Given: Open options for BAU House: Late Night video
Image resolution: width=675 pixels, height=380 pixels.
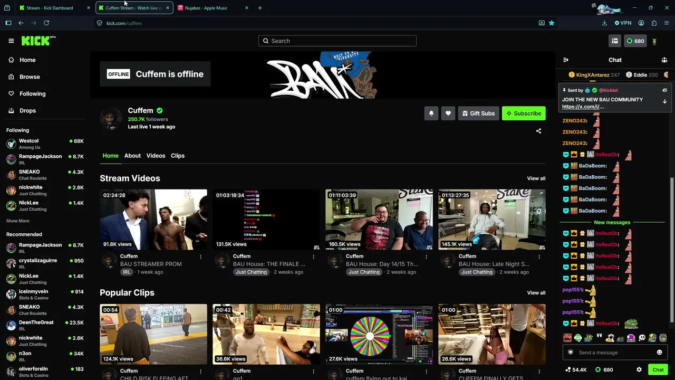Looking at the screenshot, I should pos(539,256).
